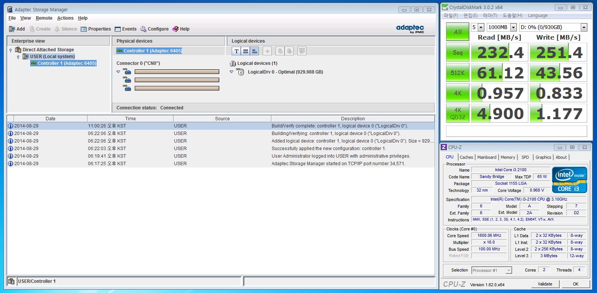Click the Help book toolbar icon
Viewport: 597px width, 293px height.
click(x=175, y=29)
